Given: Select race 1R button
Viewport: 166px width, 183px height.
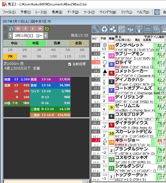Looking at the screenshot, I should click(10, 50).
